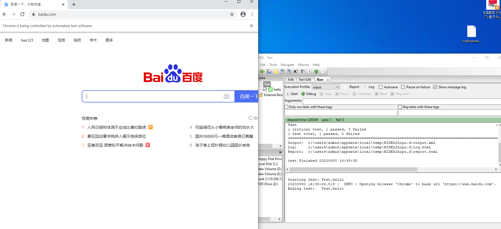
Task: Click the External Resources icon in tree
Action: [x=261, y=95]
